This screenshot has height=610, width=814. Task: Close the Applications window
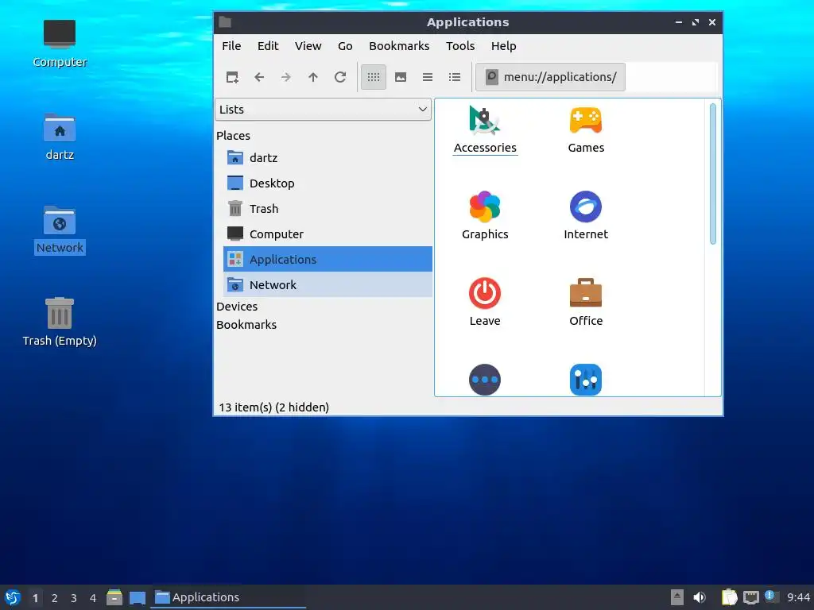pyautogui.click(x=712, y=22)
